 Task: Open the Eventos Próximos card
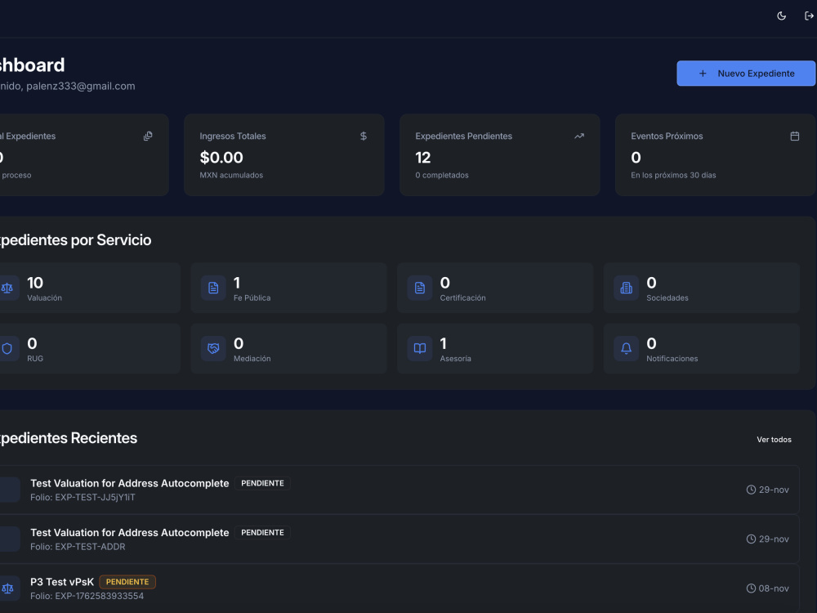click(x=715, y=154)
